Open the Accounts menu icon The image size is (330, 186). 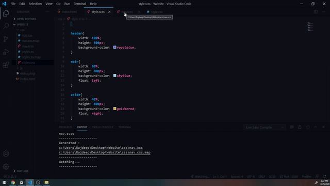pos(6,154)
